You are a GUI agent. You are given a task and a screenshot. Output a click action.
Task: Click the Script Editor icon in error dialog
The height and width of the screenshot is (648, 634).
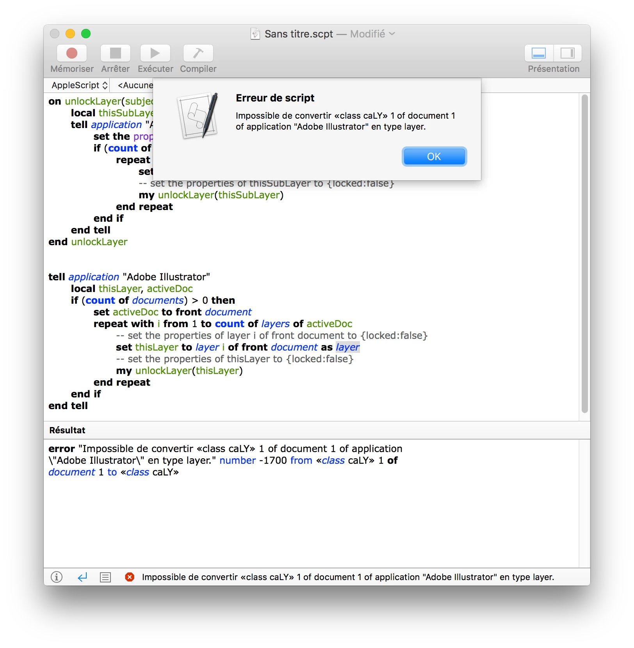[198, 116]
